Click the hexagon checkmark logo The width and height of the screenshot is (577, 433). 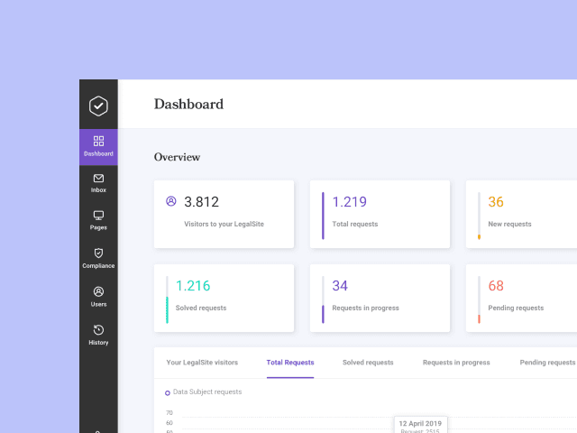coord(98,106)
